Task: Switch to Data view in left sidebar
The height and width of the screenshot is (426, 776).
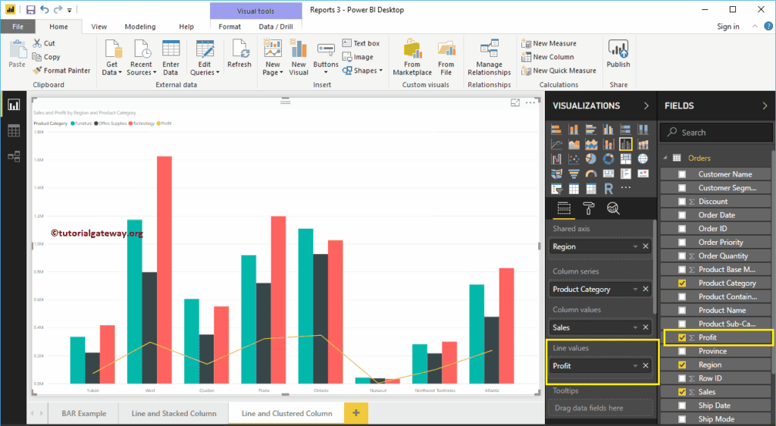Action: pos(14,130)
